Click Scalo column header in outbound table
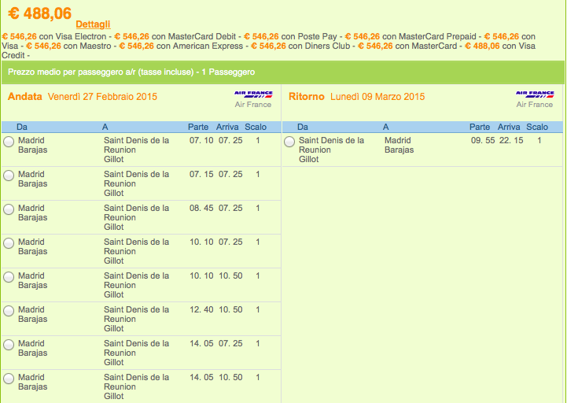Screen dimensions: 567x403 (256, 127)
